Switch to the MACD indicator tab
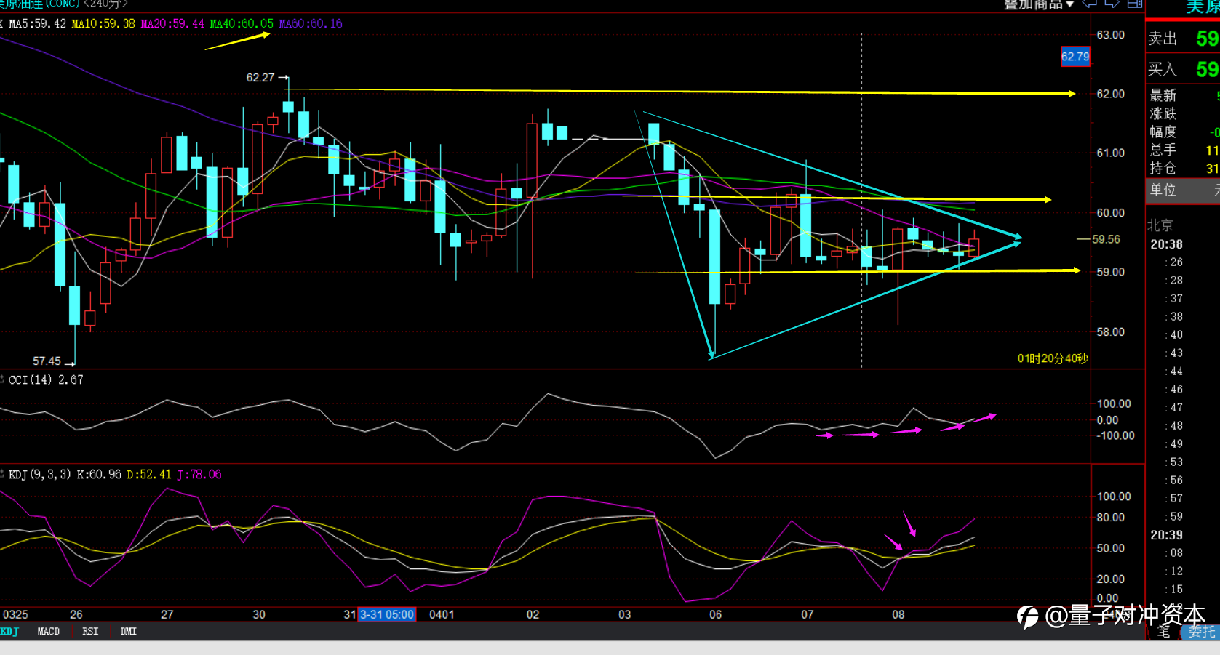Screen dimensions: 1220x655 coord(49,632)
